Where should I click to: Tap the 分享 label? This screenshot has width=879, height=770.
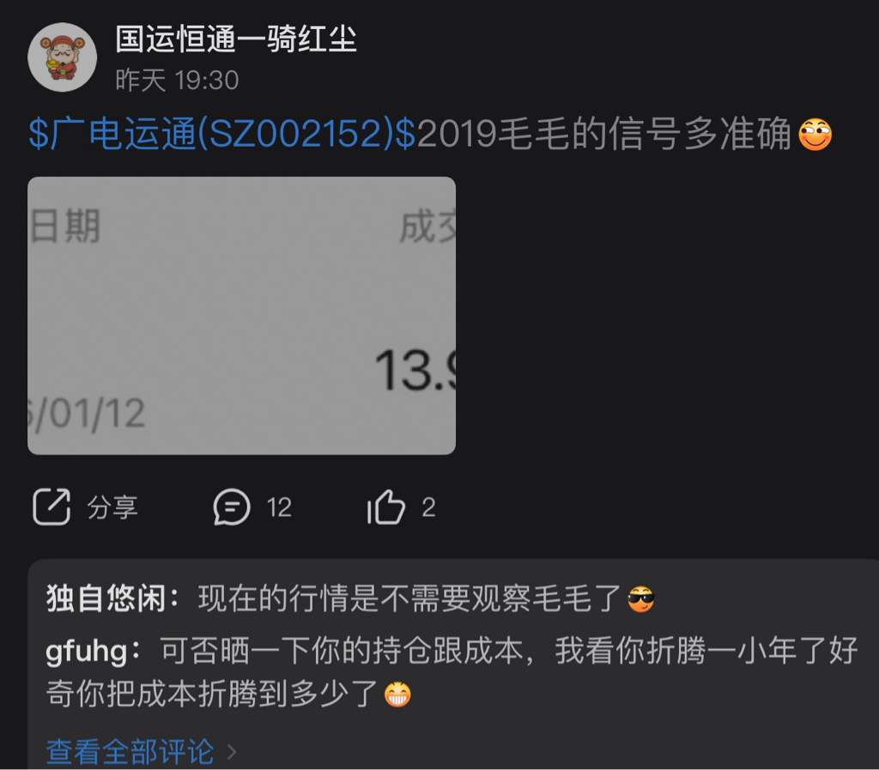(x=112, y=508)
